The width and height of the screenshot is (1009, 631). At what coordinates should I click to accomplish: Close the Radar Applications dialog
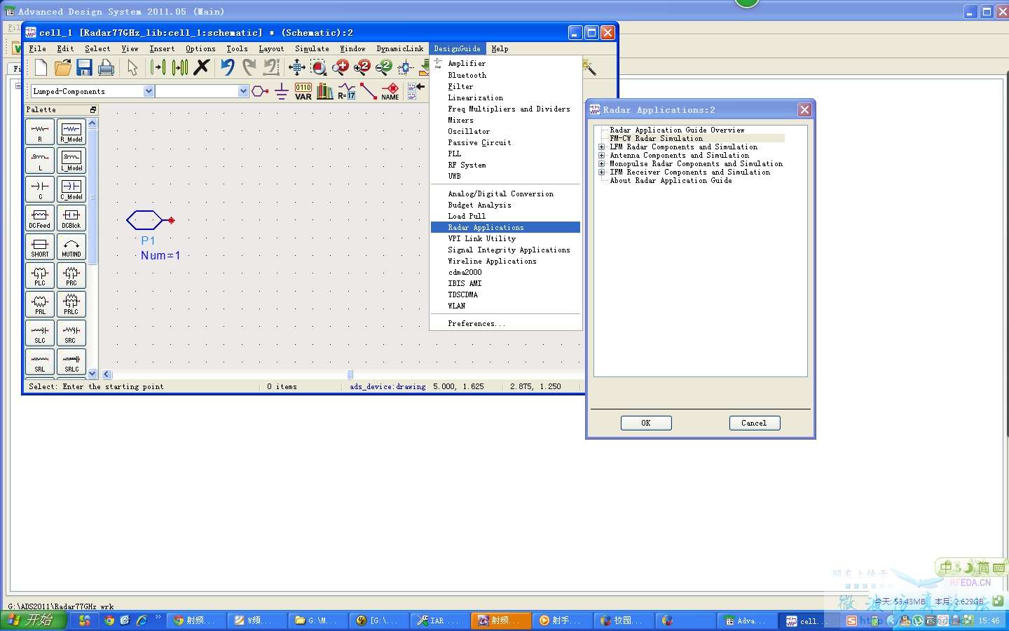pos(804,109)
